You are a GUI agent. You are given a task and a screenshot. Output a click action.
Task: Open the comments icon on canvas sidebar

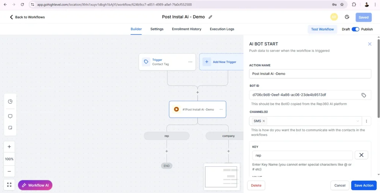click(10, 116)
